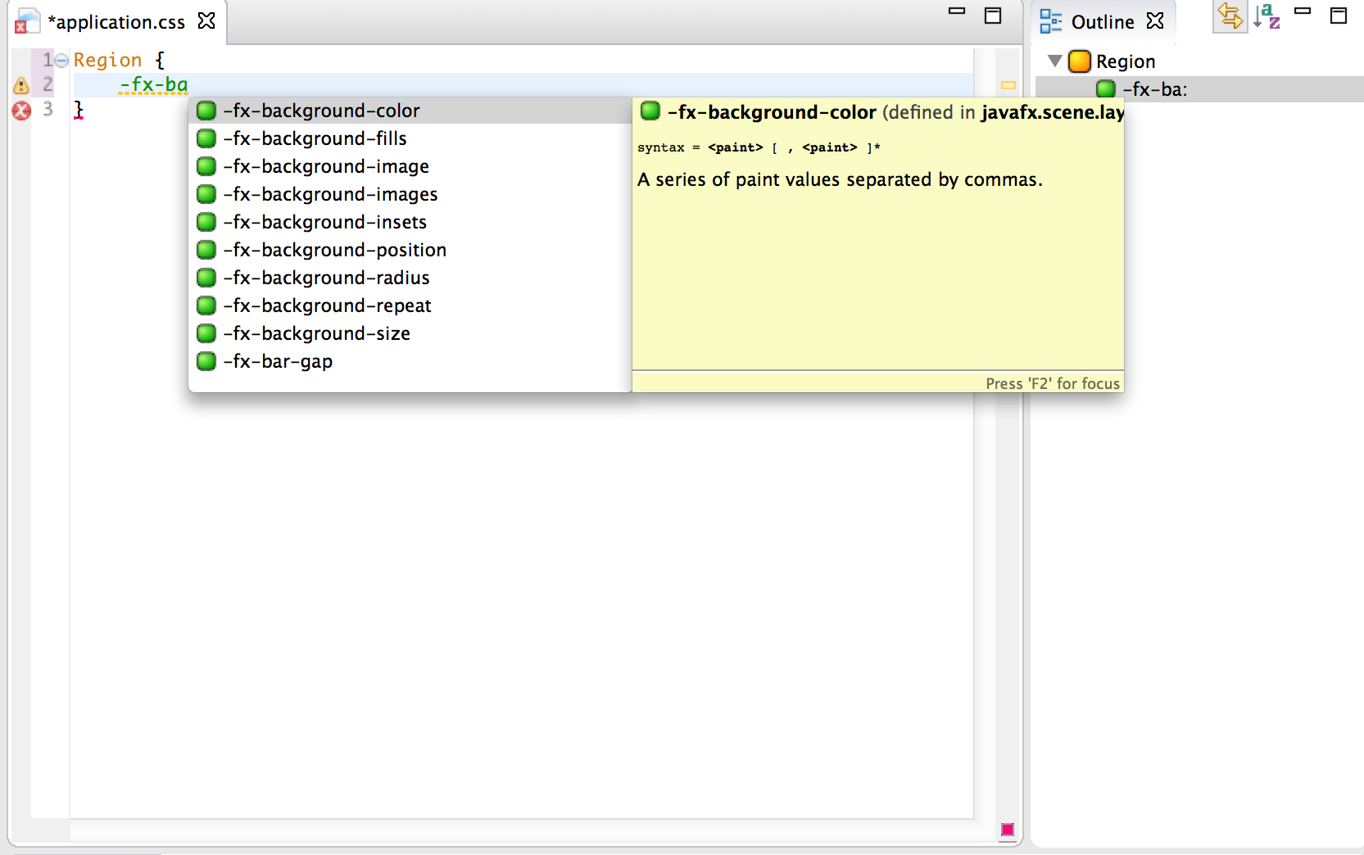The width and height of the screenshot is (1364, 855).
Task: Select the Outline view tab
Action: (1102, 22)
